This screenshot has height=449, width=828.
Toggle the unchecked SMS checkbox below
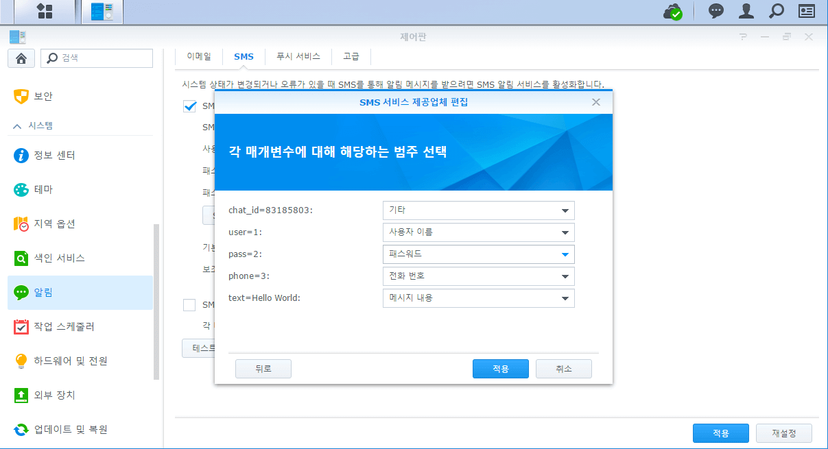[189, 304]
